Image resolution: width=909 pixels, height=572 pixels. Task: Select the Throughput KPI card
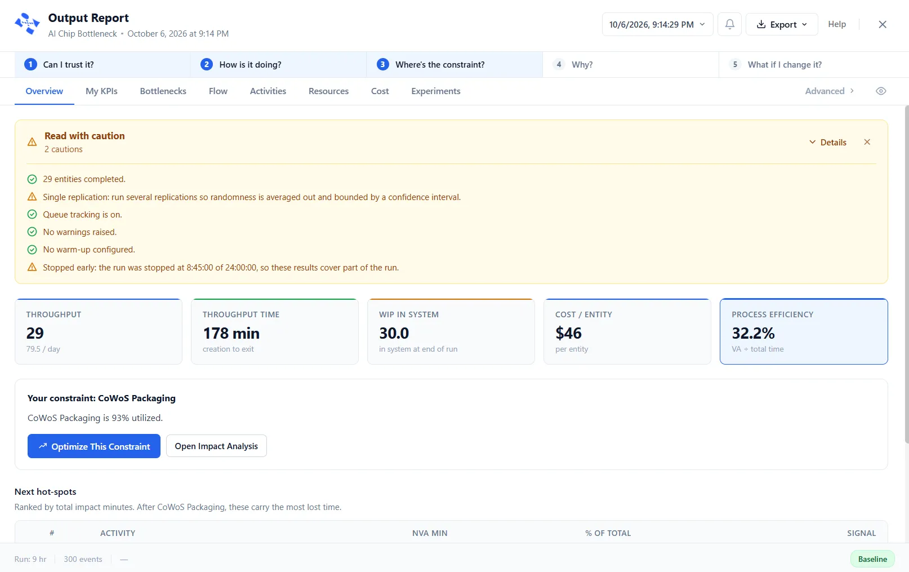[99, 331]
